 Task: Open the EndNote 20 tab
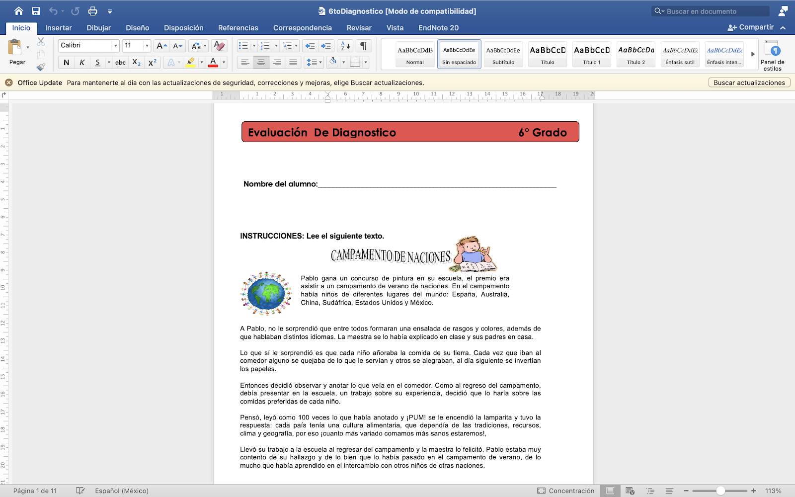[438, 28]
